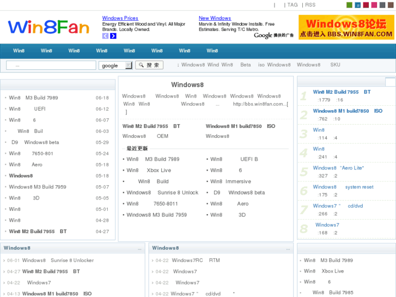This screenshot has width=396, height=297.
Task: Open Win8 3D article dated 05-05
Action: [x=25, y=198]
